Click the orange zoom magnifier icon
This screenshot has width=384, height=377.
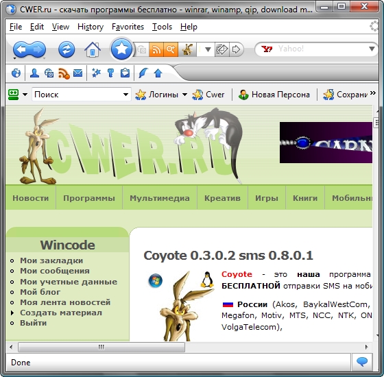171,49
